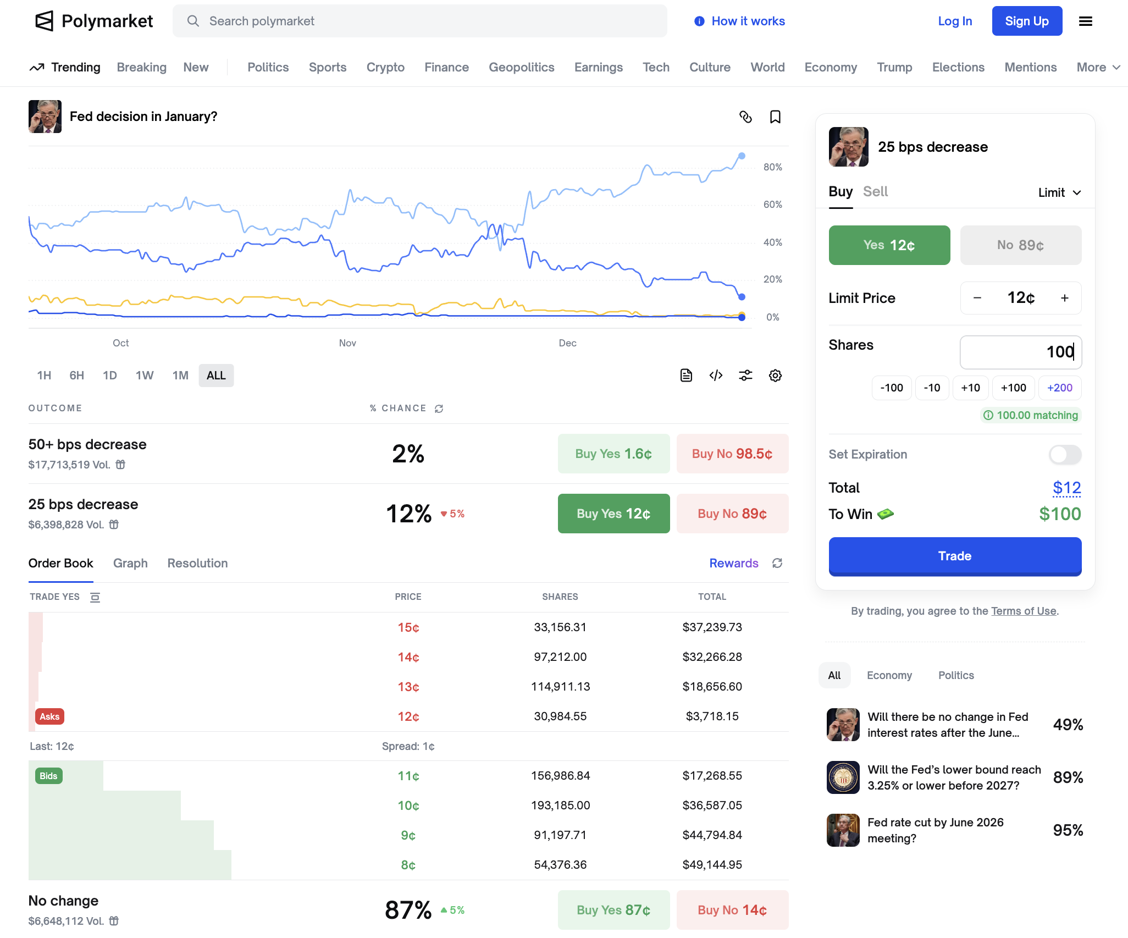This screenshot has height=938, width=1128.
Task: Click the chart filter sliders icon
Action: [x=745, y=376]
